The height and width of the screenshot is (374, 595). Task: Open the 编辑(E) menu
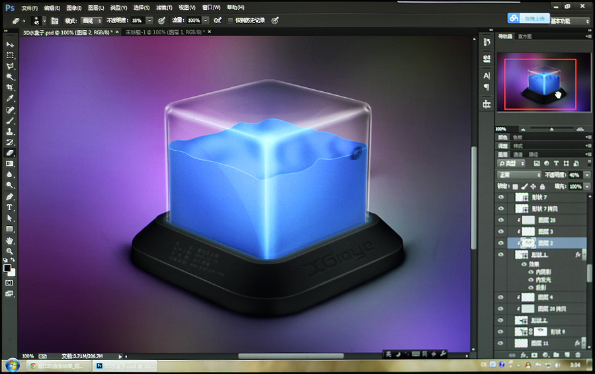click(52, 7)
